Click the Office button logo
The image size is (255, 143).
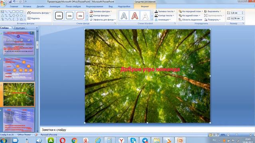pyautogui.click(x=3, y=3)
